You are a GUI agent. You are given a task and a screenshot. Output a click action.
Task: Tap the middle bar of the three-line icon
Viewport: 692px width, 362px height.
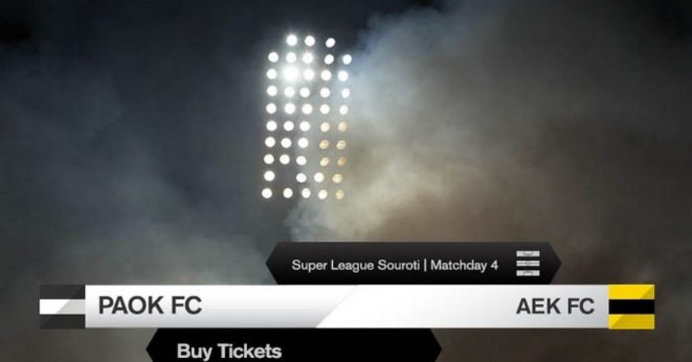pyautogui.click(x=528, y=263)
